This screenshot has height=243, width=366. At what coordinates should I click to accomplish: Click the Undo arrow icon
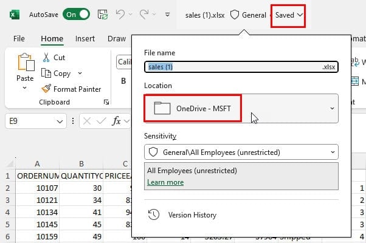[120, 15]
